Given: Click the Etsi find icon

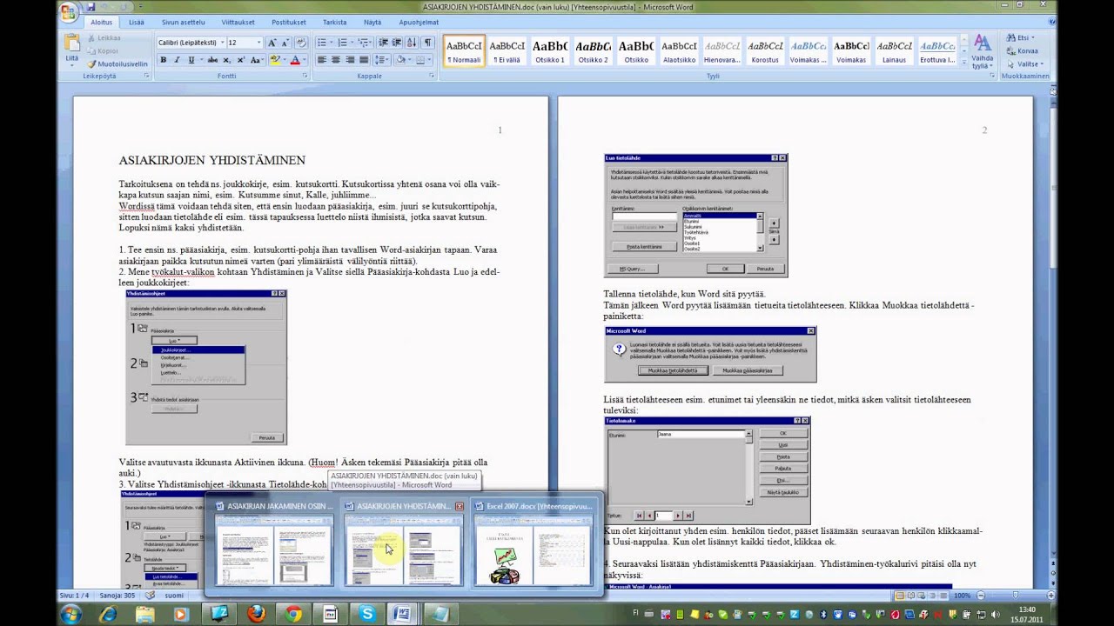Looking at the screenshot, I should click(x=1010, y=38).
